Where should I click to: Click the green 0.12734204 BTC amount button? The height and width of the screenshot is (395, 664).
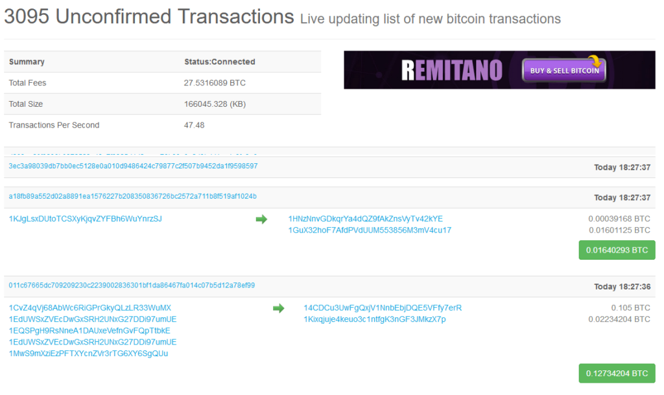617,373
